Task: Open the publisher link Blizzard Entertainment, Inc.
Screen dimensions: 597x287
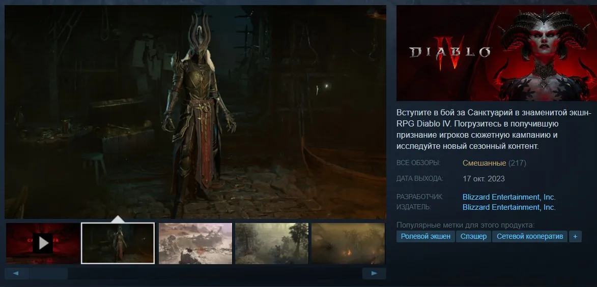Action: coord(509,208)
